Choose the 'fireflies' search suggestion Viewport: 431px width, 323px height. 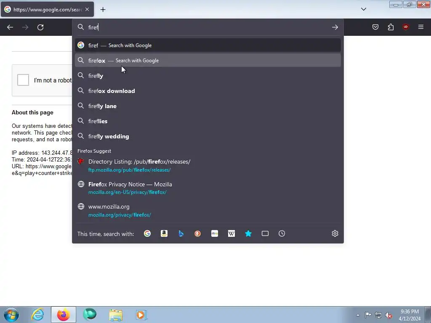(x=208, y=121)
